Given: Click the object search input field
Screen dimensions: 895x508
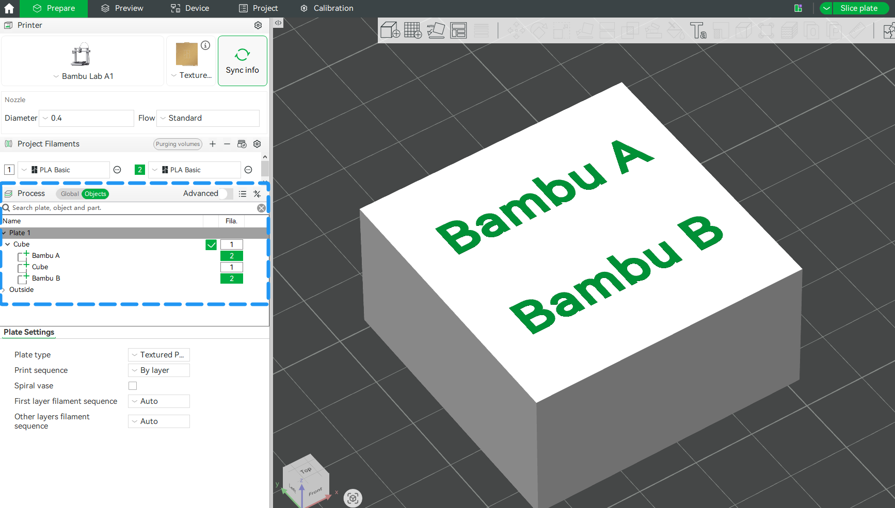Looking at the screenshot, I should [133, 208].
